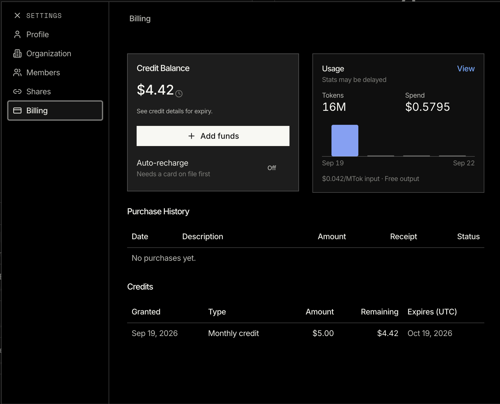Click 'Needs a card on file first' text
500x404 pixels.
[x=173, y=174]
